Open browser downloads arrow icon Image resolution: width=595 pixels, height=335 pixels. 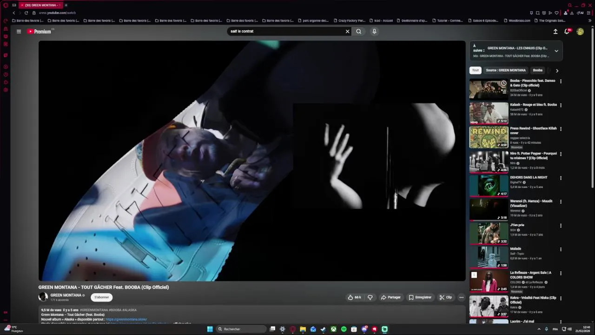572,13
